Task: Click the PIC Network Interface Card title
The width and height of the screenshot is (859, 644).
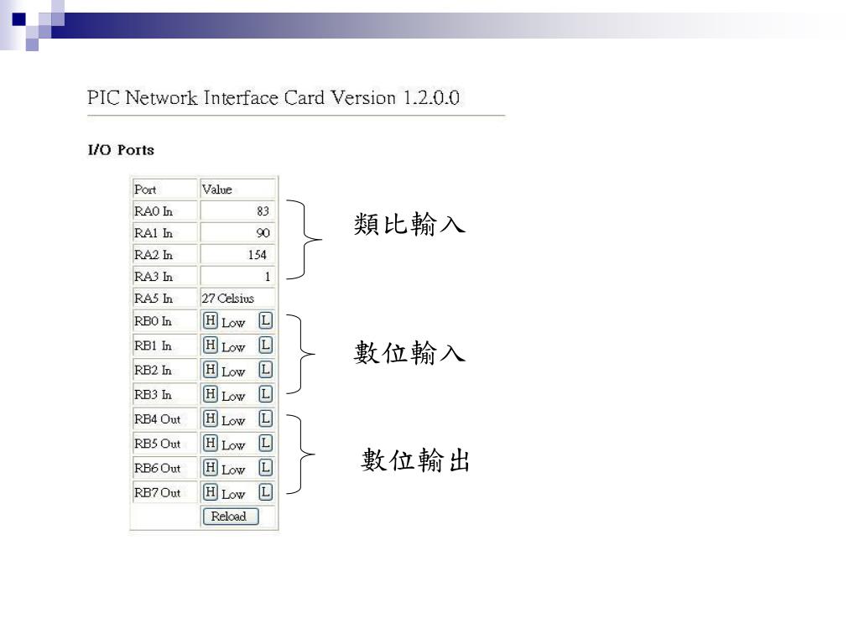Action: (x=273, y=98)
